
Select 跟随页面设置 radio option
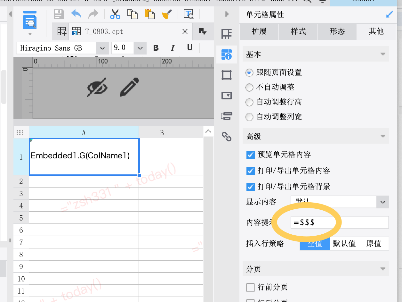click(x=249, y=72)
